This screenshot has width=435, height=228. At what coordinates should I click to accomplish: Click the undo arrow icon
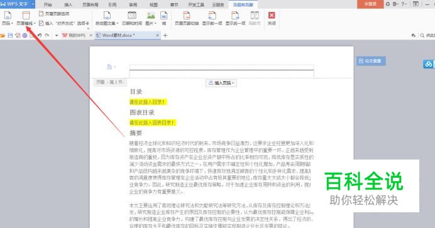pos(40,35)
